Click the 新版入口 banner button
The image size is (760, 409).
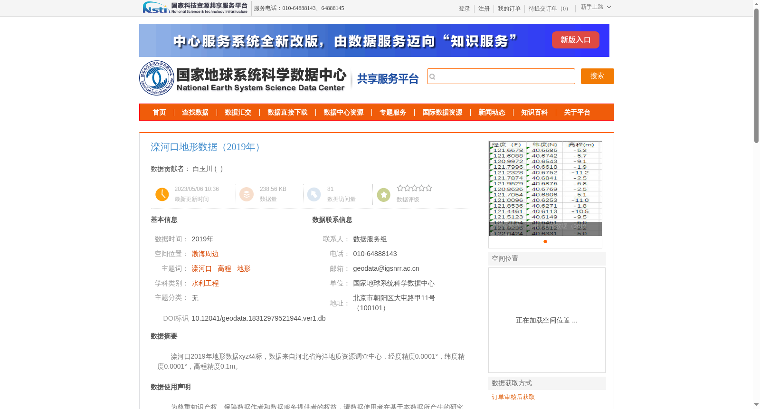[x=575, y=40]
